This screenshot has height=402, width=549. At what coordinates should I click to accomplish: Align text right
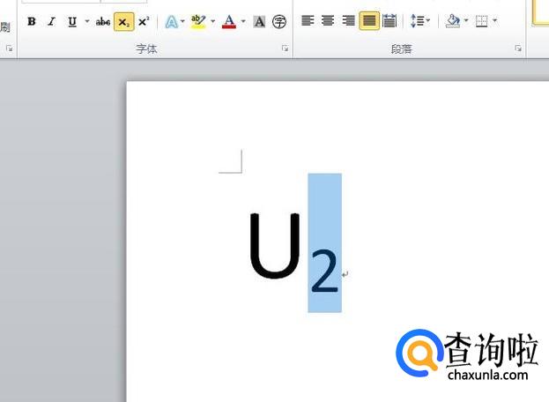click(348, 21)
